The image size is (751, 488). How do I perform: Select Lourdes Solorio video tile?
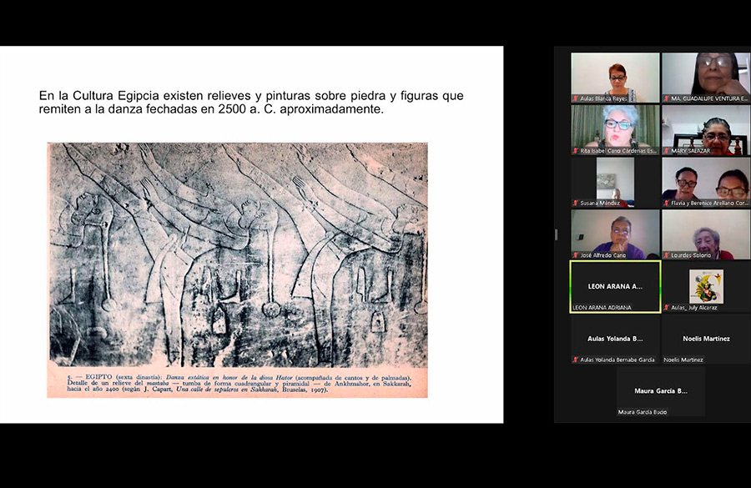click(707, 234)
